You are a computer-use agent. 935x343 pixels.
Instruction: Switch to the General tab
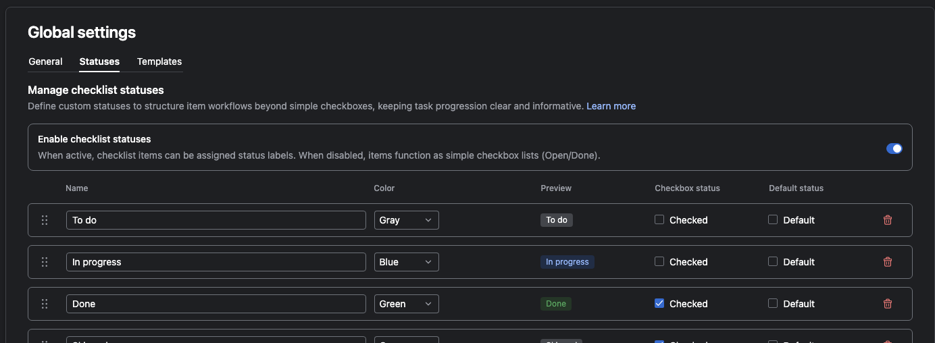click(x=45, y=61)
